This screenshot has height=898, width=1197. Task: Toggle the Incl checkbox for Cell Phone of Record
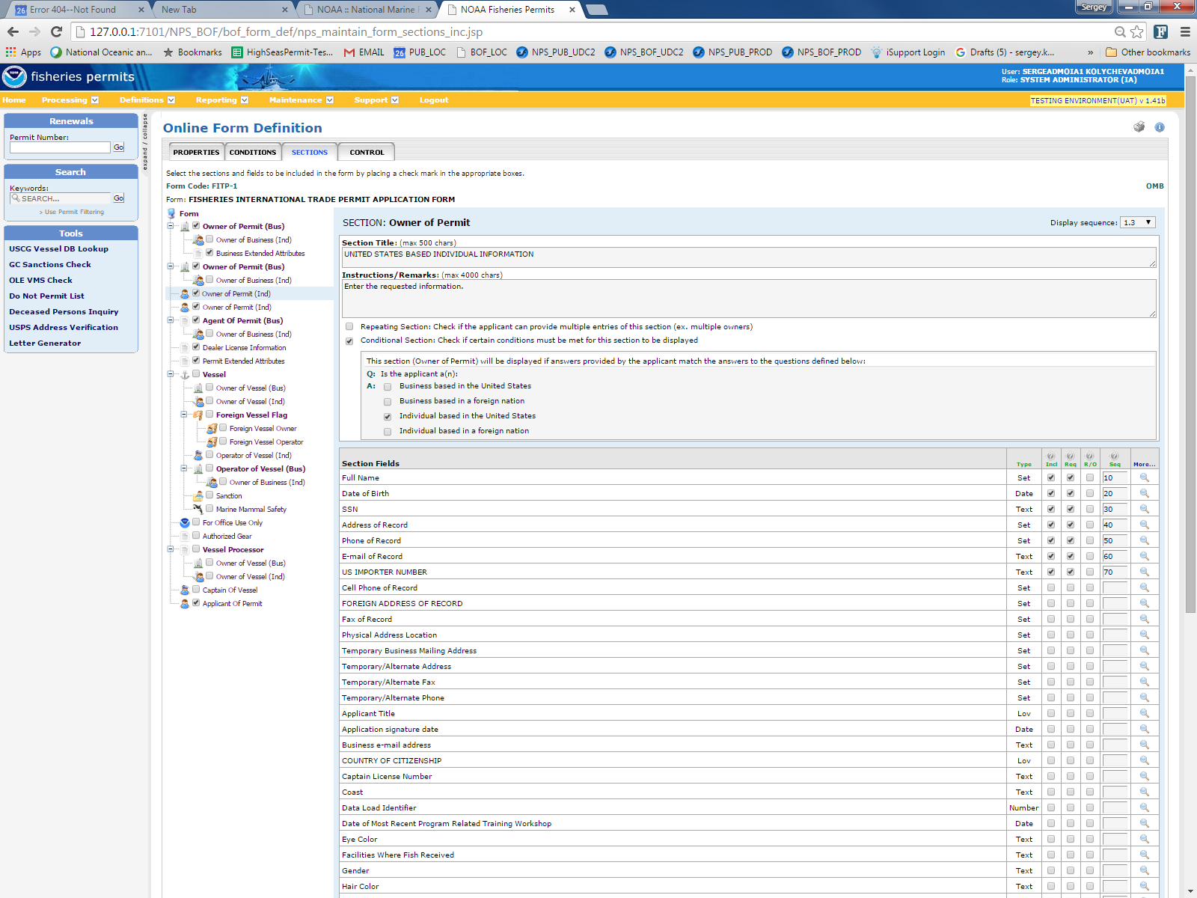click(1051, 588)
